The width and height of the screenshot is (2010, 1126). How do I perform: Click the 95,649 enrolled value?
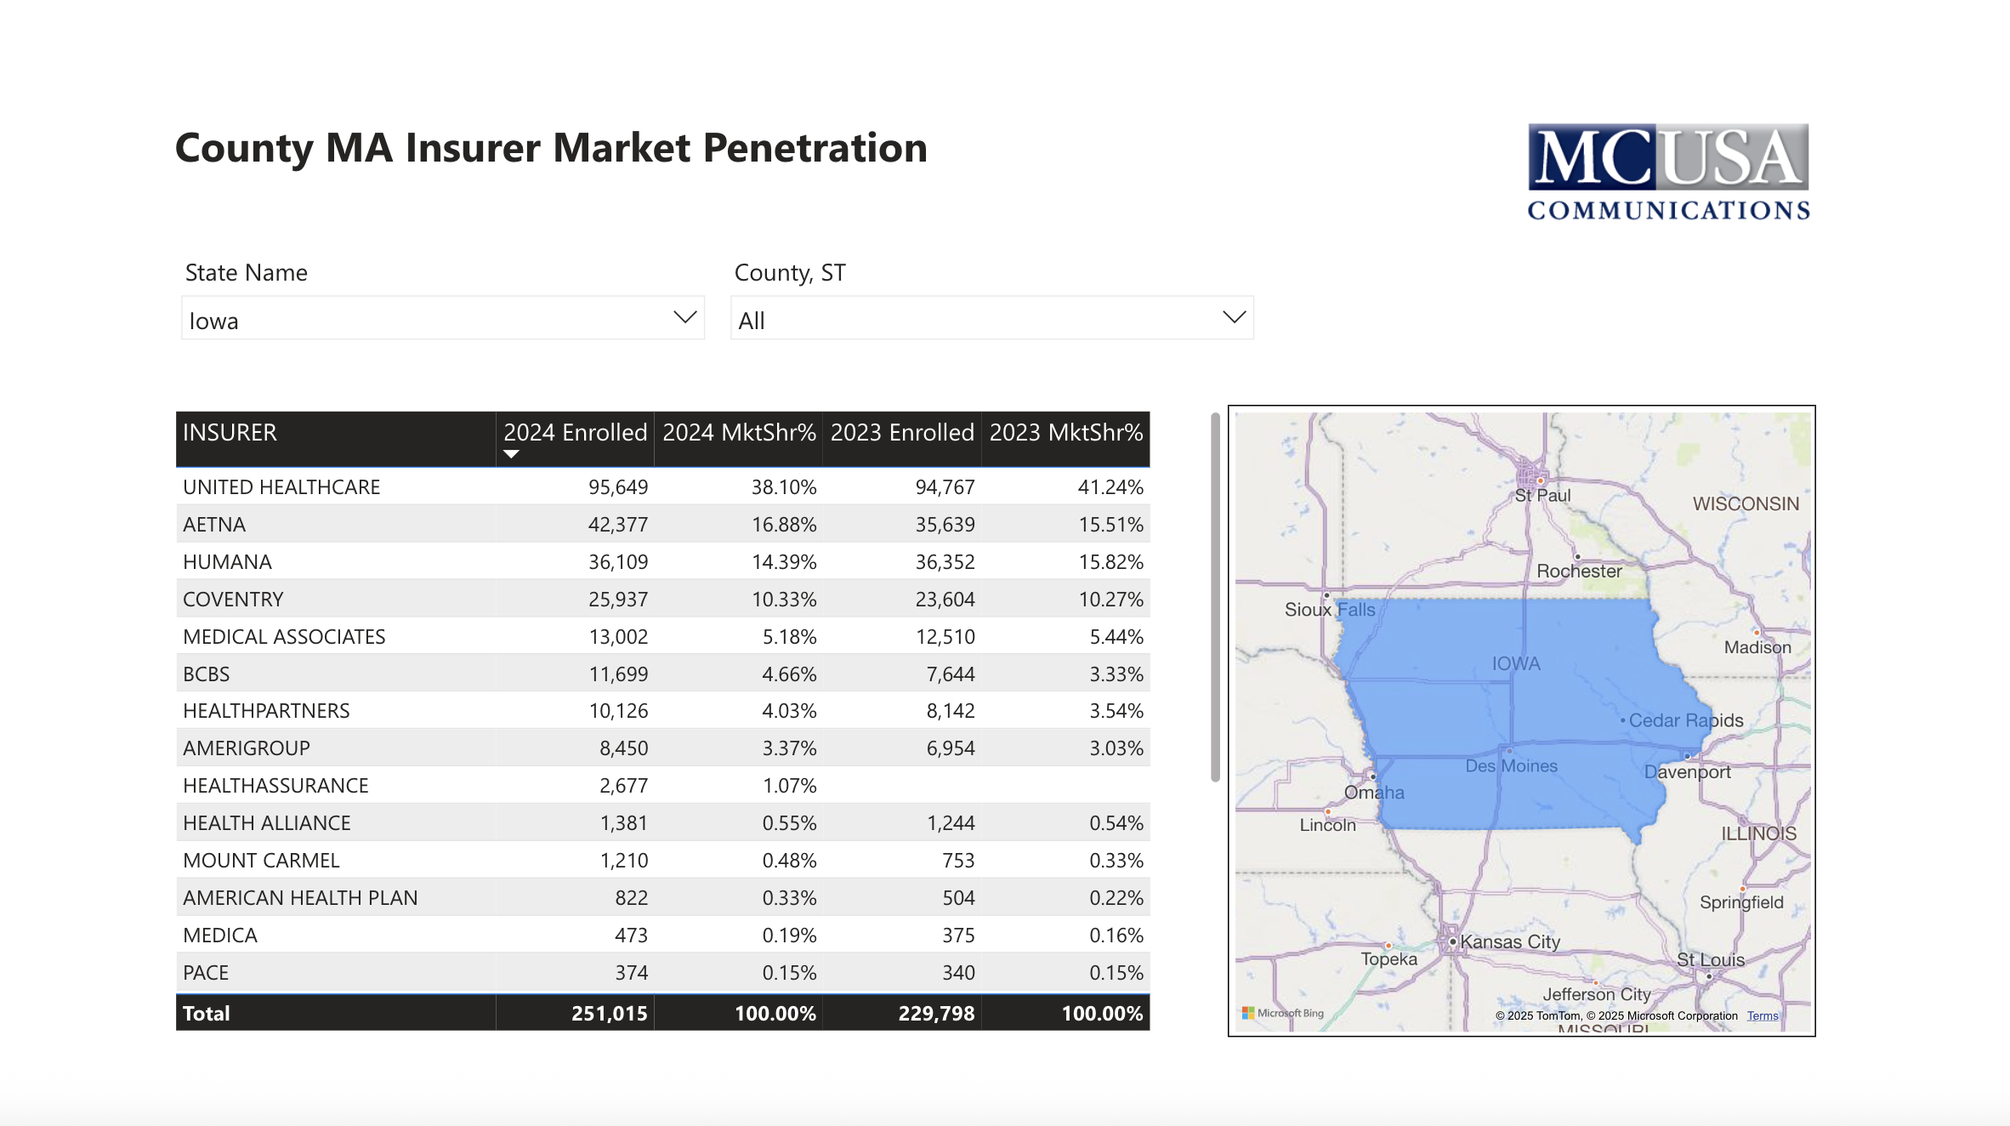618,487
